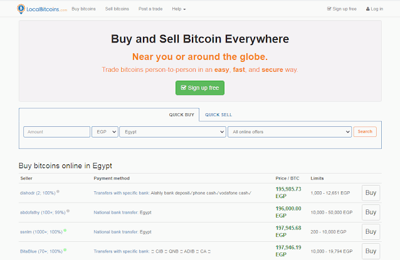Go to Post a trade
Image resolution: width=400 pixels, height=260 pixels.
[x=150, y=9]
